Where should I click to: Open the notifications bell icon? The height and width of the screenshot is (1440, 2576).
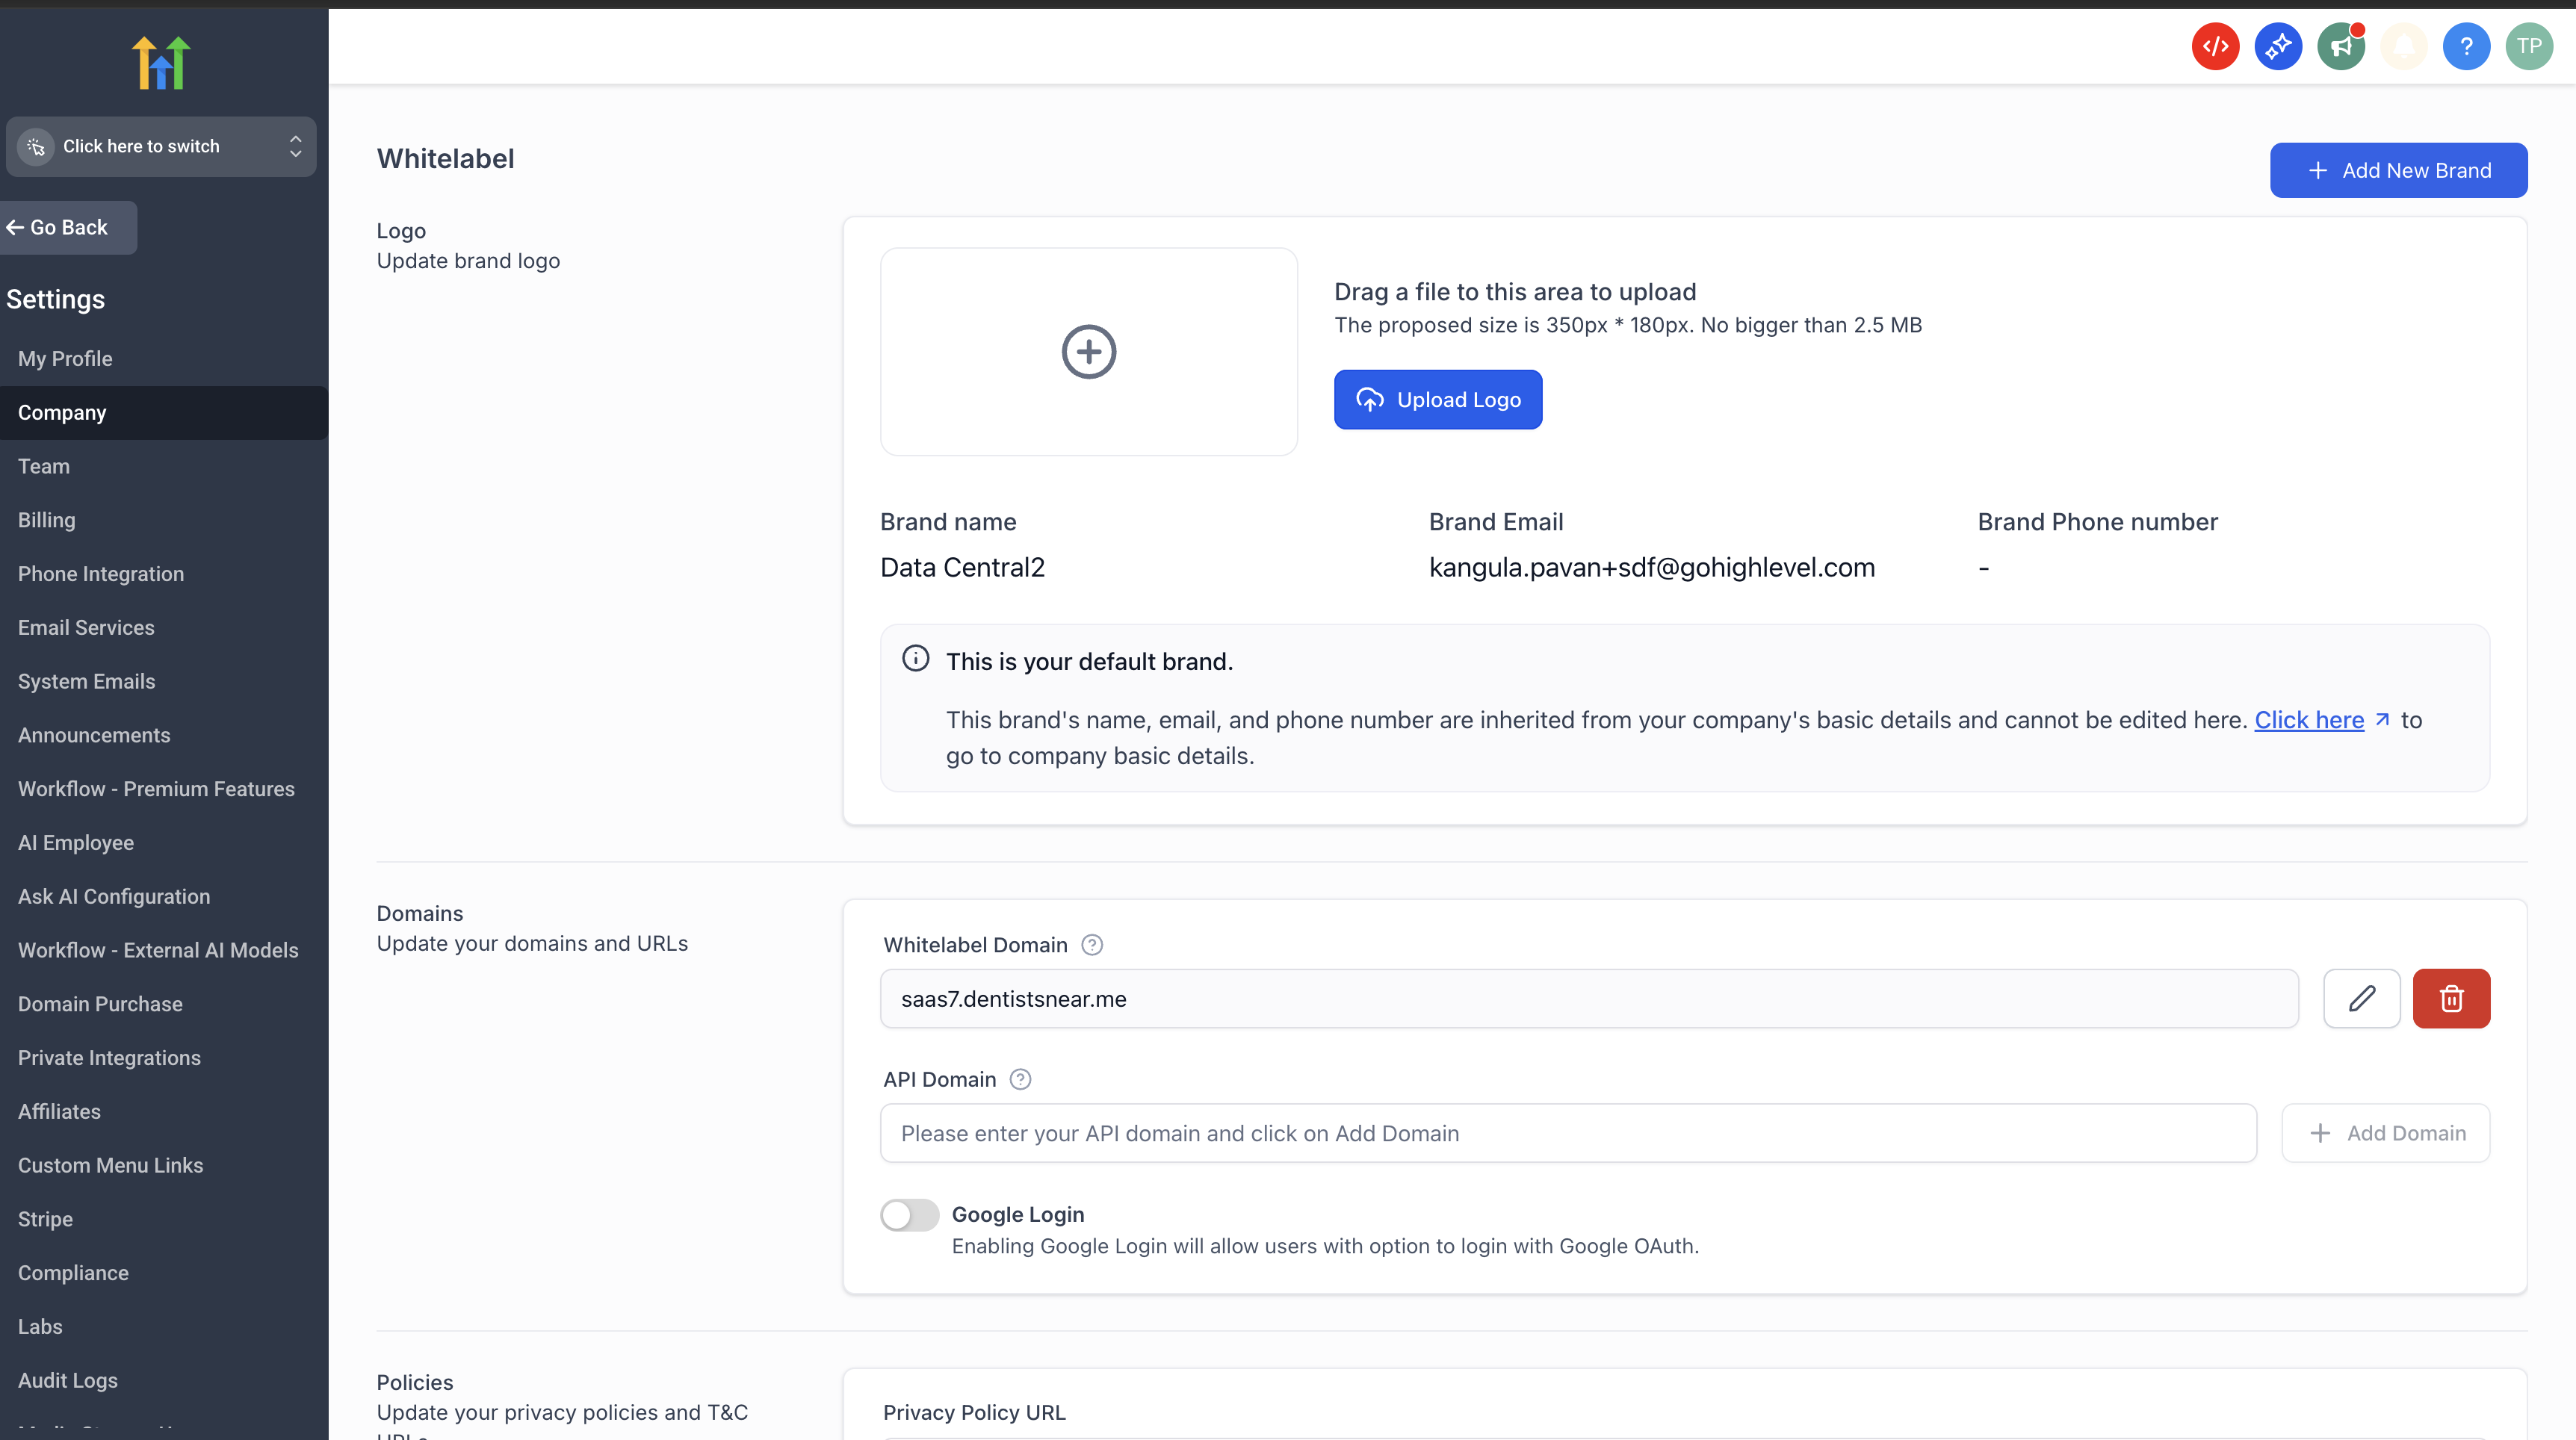point(2404,46)
